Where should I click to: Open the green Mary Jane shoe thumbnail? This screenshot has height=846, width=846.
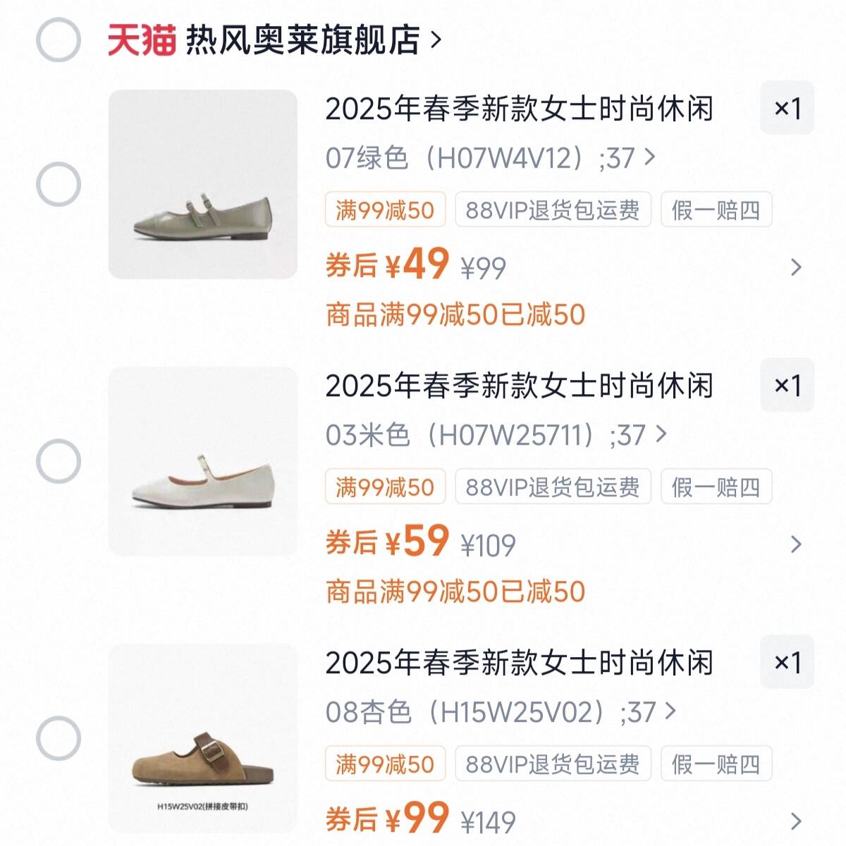click(203, 185)
